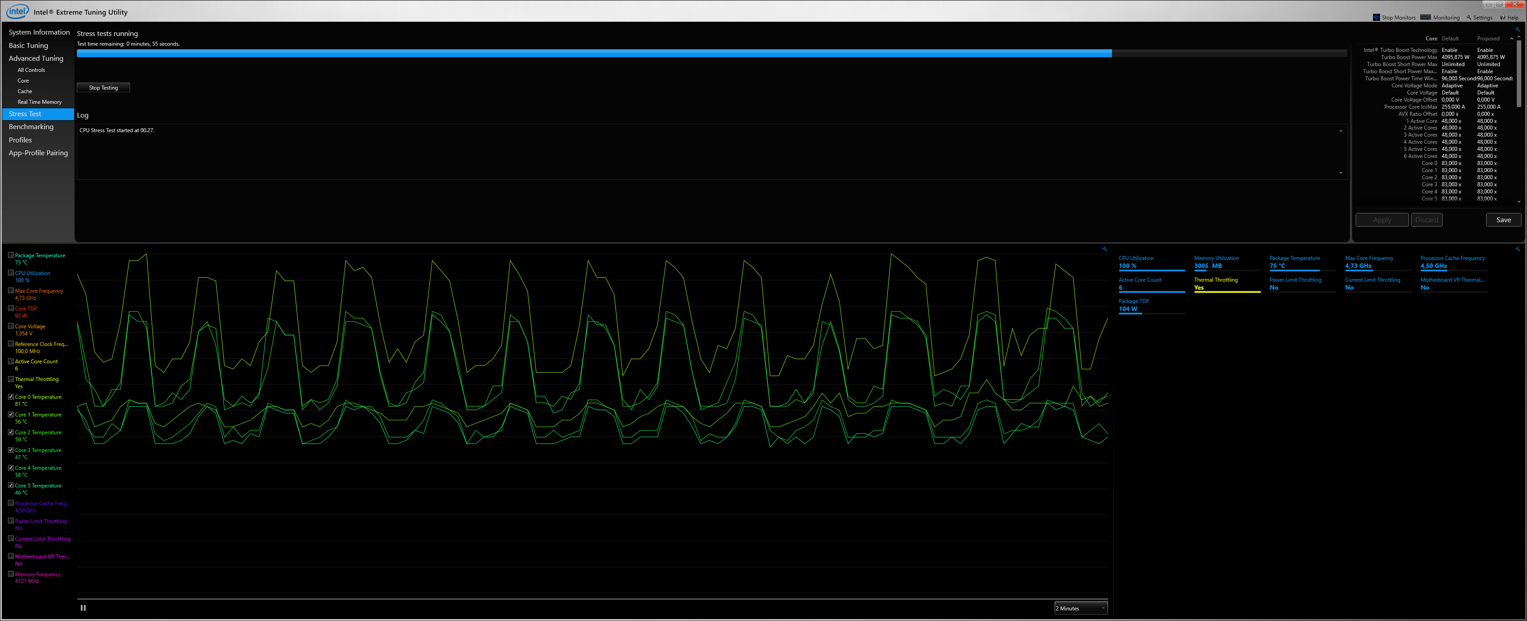This screenshot has height=621, width=1527.
Task: Click settings panel scroll down arrow
Action: coord(1519,201)
